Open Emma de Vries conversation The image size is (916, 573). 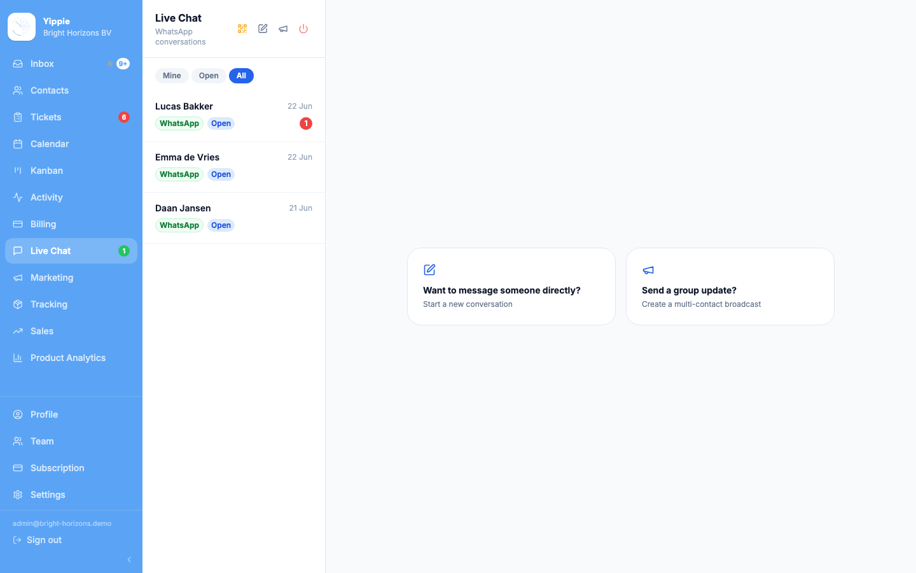(x=233, y=167)
